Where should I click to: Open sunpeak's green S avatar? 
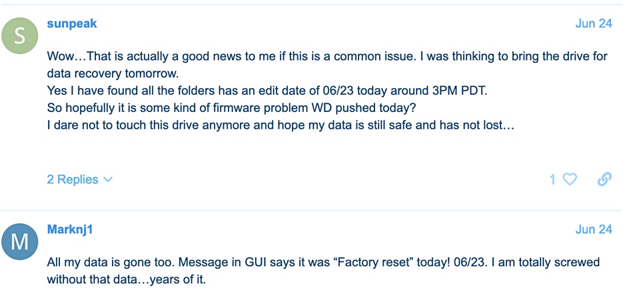[x=20, y=35]
